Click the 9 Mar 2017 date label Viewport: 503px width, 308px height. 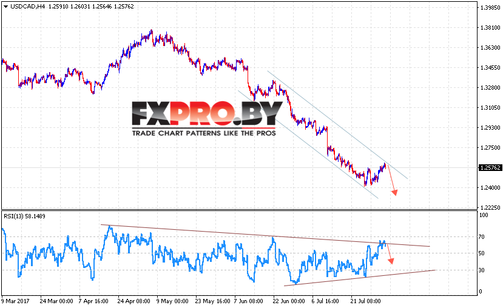coord(15,301)
